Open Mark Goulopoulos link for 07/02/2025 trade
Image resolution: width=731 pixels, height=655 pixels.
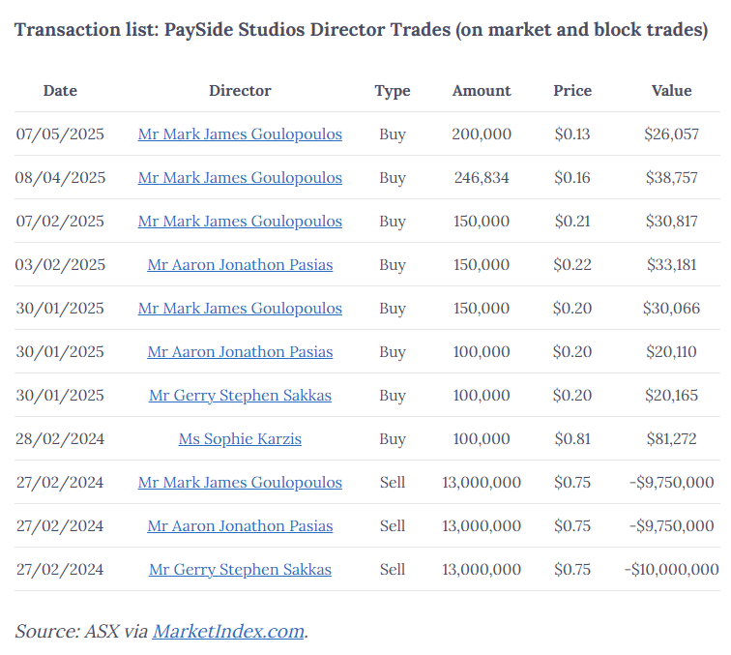coord(240,222)
